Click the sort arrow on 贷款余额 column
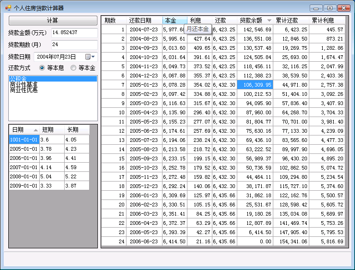This screenshot has width=355, height=270. coord(269,20)
